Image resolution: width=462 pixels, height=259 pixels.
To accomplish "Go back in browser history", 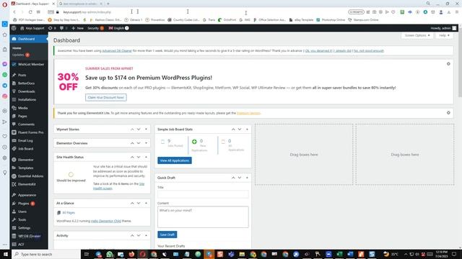I will click(x=14, y=12).
